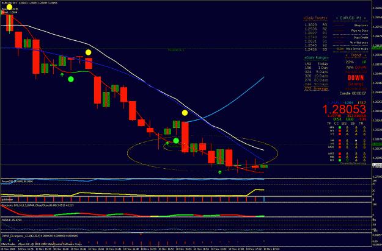Viewport: 382px width, 251px height.
Task: Select the R3 pivot value 1.3023
Action: pyautogui.click(x=310, y=24)
